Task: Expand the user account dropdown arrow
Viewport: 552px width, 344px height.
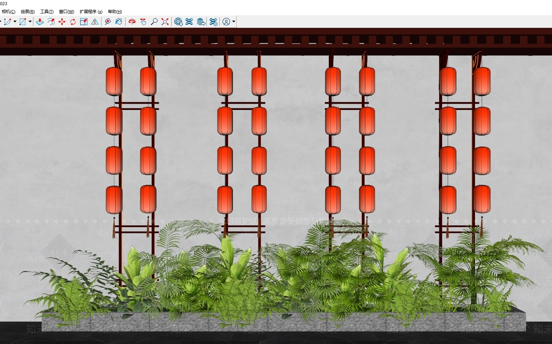Action: point(234,22)
